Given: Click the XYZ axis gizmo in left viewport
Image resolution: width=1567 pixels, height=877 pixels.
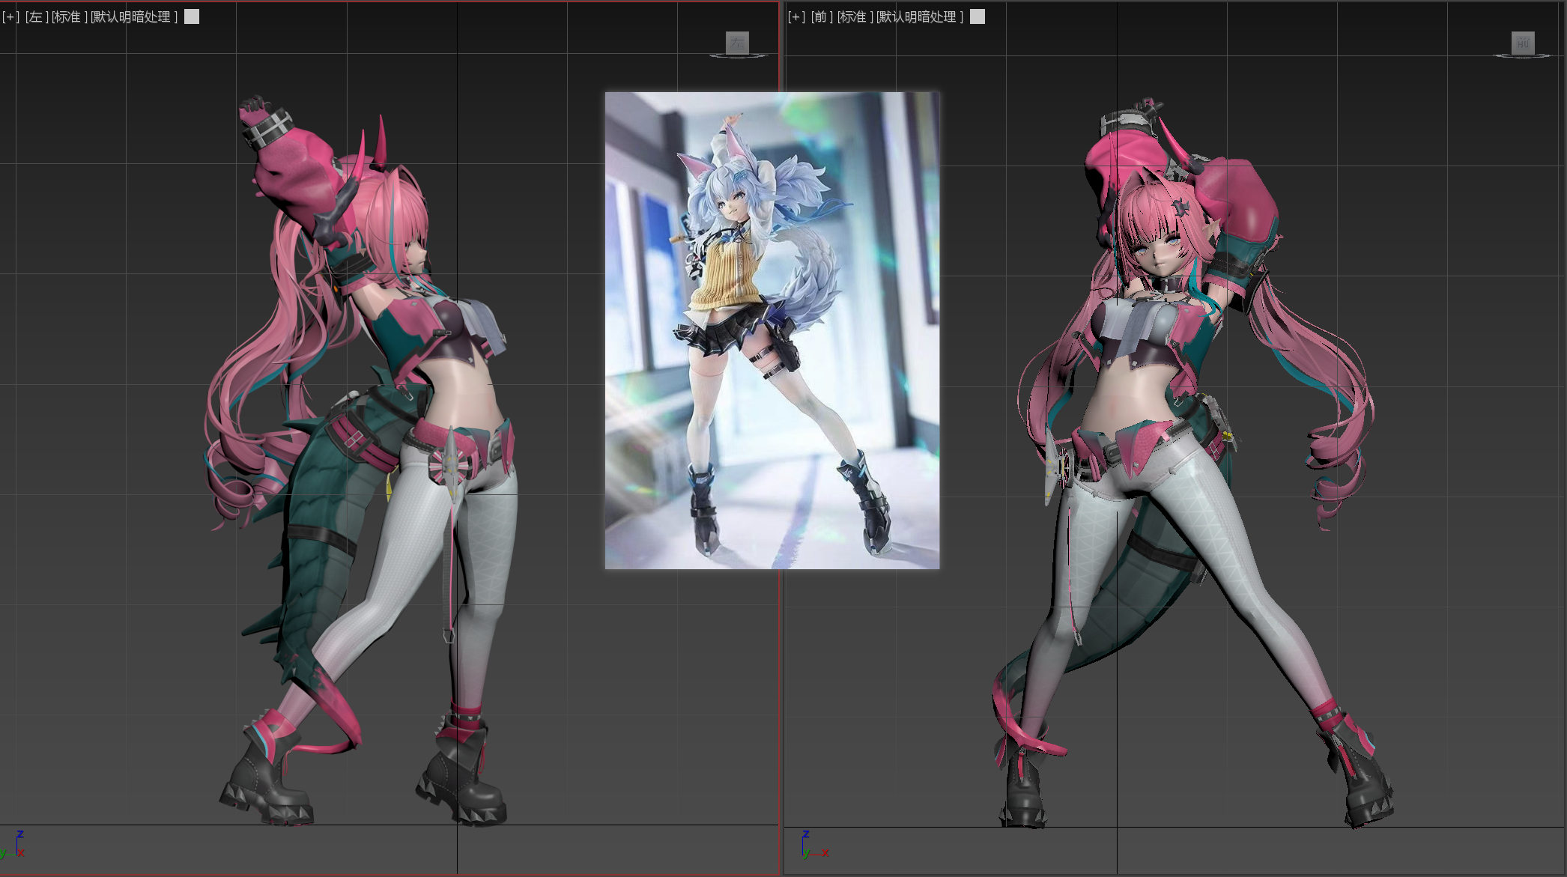Looking at the screenshot, I should 16,846.
